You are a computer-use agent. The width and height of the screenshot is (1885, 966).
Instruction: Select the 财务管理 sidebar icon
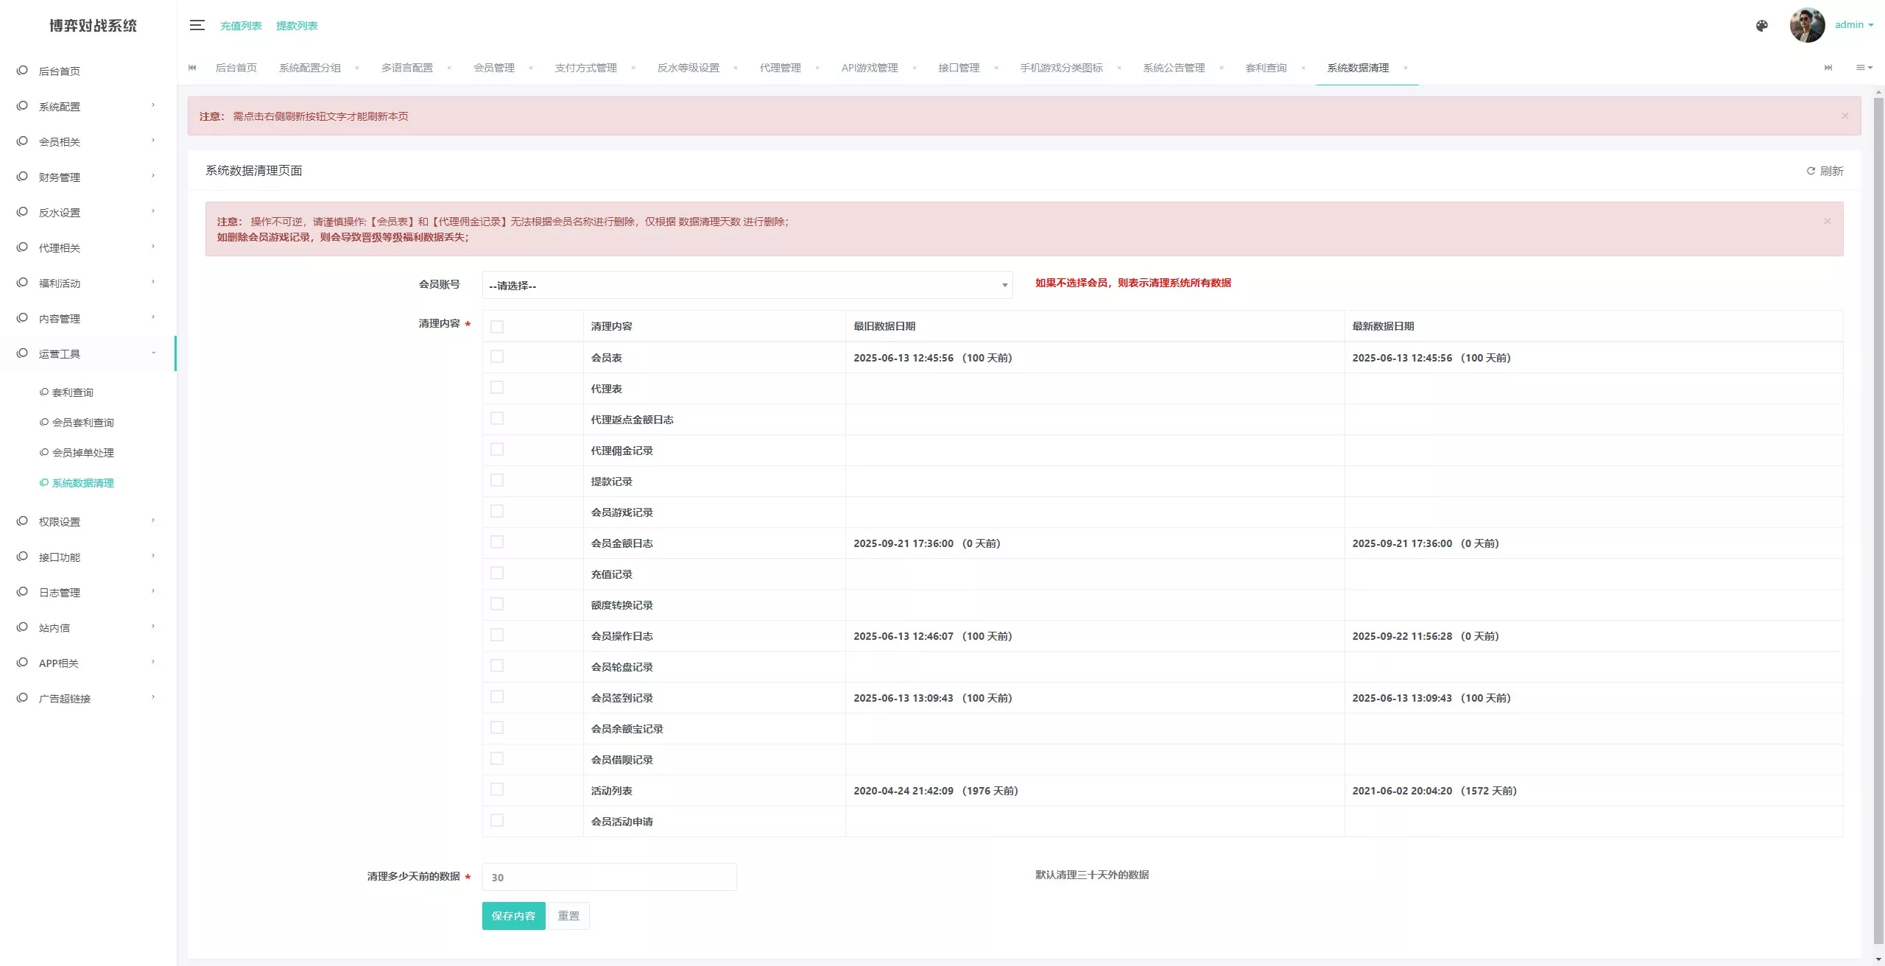coord(21,177)
